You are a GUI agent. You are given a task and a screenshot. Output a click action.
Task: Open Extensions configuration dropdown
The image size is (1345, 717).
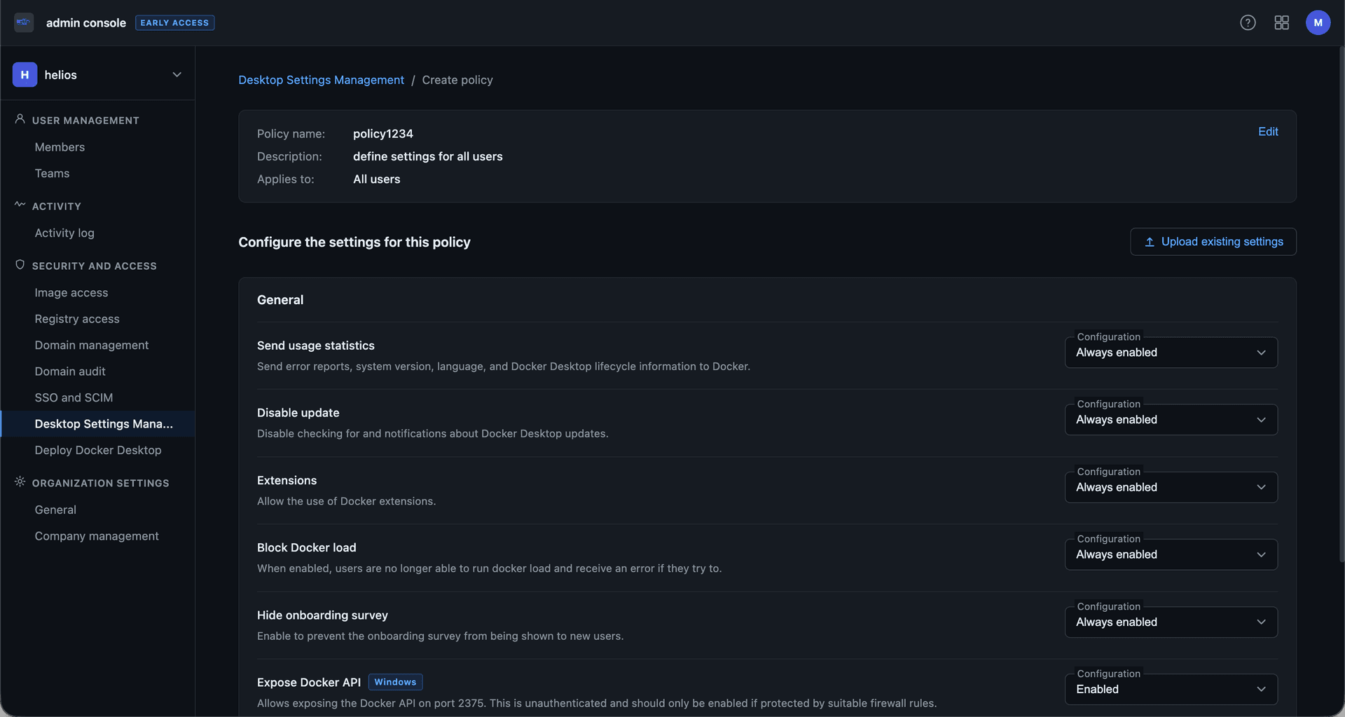[x=1171, y=487]
